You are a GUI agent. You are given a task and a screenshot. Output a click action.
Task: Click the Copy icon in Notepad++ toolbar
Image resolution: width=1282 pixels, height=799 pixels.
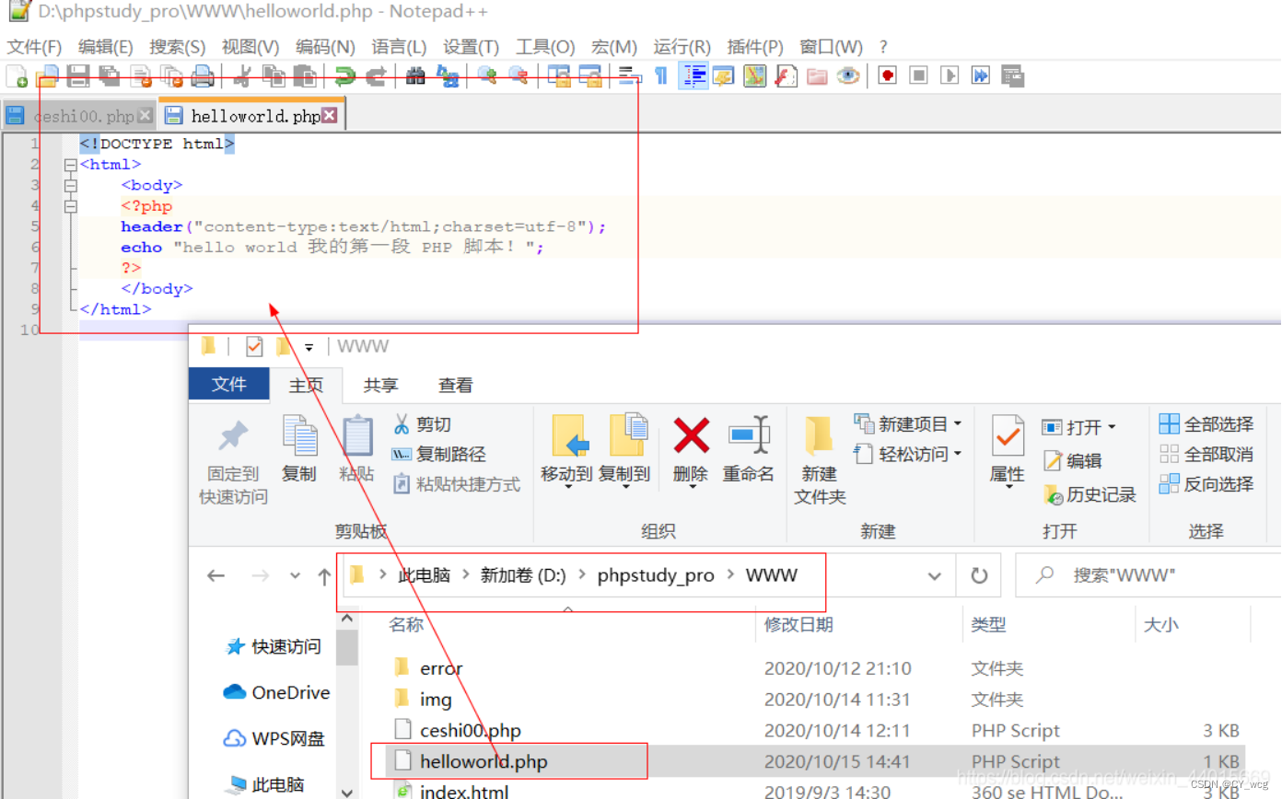click(x=274, y=76)
